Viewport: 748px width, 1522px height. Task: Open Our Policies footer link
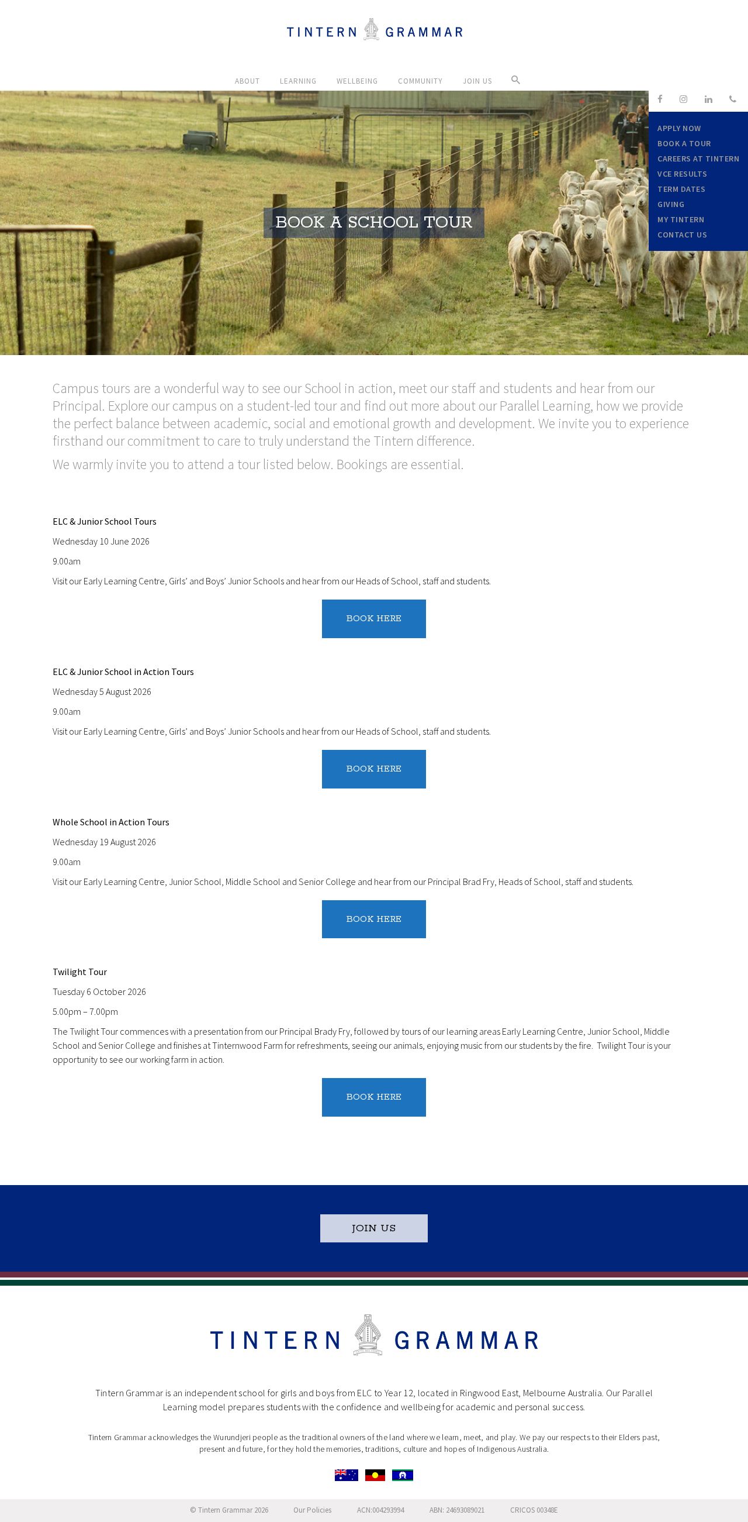(312, 1510)
